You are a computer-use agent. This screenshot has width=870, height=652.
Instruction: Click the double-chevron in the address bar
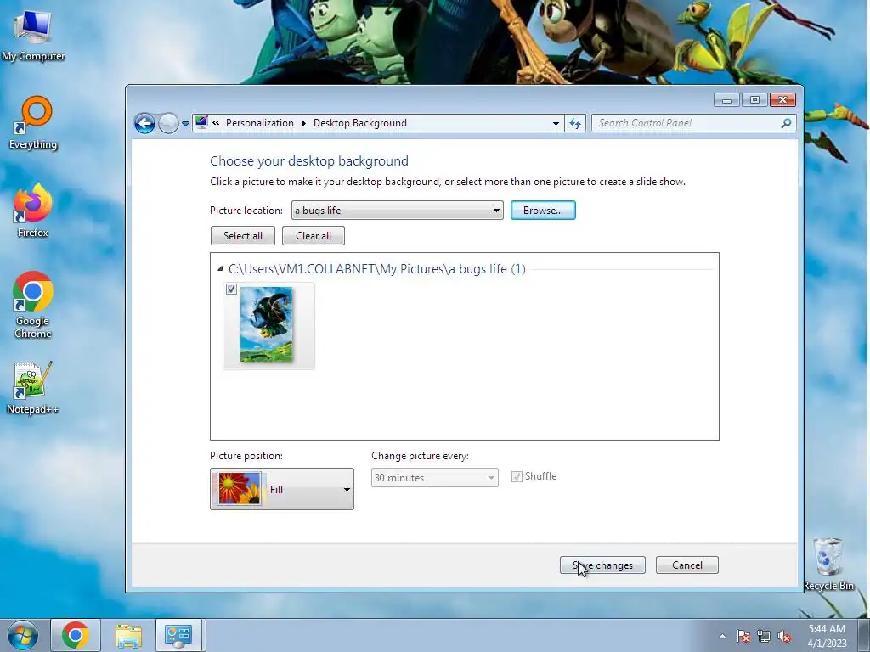pos(216,123)
